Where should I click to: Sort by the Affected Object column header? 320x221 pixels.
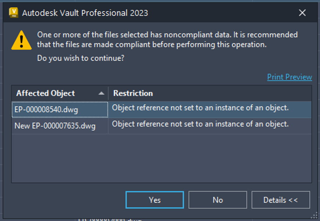[x=46, y=93]
